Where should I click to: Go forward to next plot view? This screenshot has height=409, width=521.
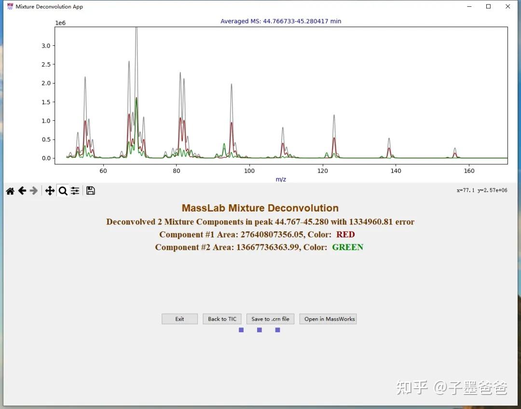pyautogui.click(x=34, y=191)
